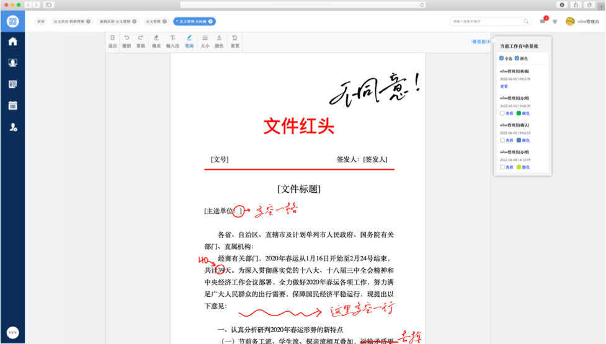606x344 pixels.
Task: Open the calendar icon in left sidebar
Action: (12, 105)
